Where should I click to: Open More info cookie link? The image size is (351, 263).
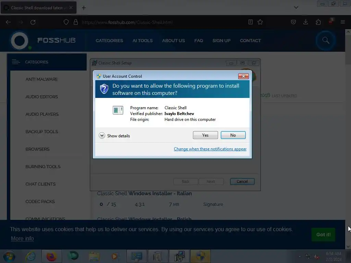[22, 238]
